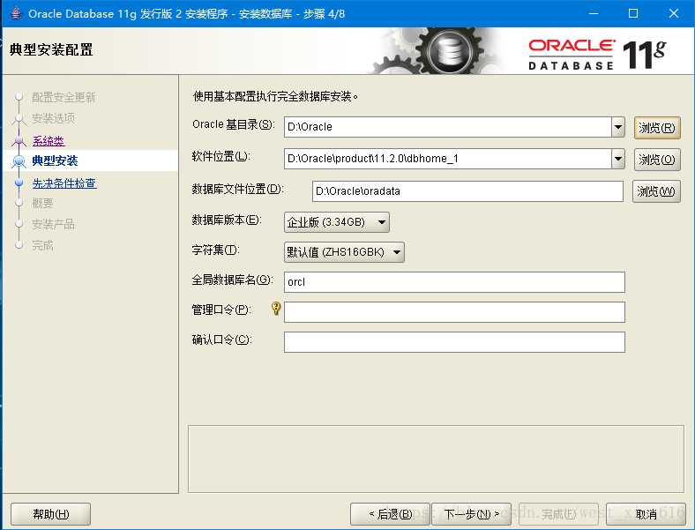The width and height of the screenshot is (695, 530).
Task: Click the 配置安全更新 step
Action: point(64,97)
